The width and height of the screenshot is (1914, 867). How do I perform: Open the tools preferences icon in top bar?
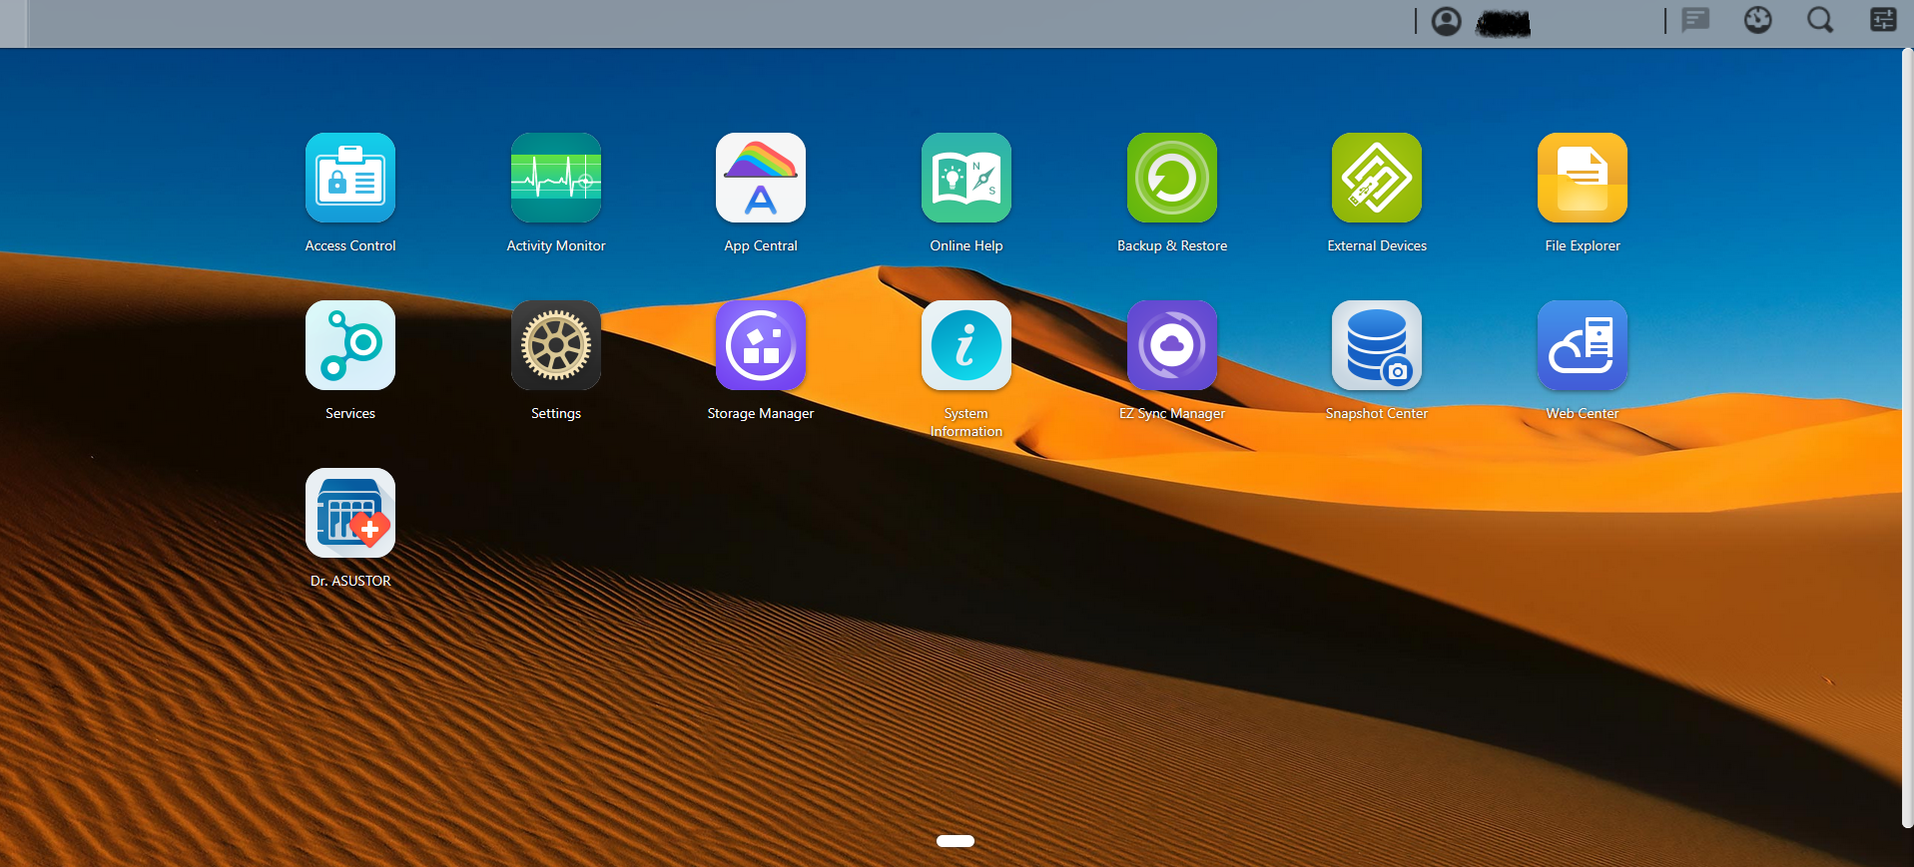(1883, 20)
